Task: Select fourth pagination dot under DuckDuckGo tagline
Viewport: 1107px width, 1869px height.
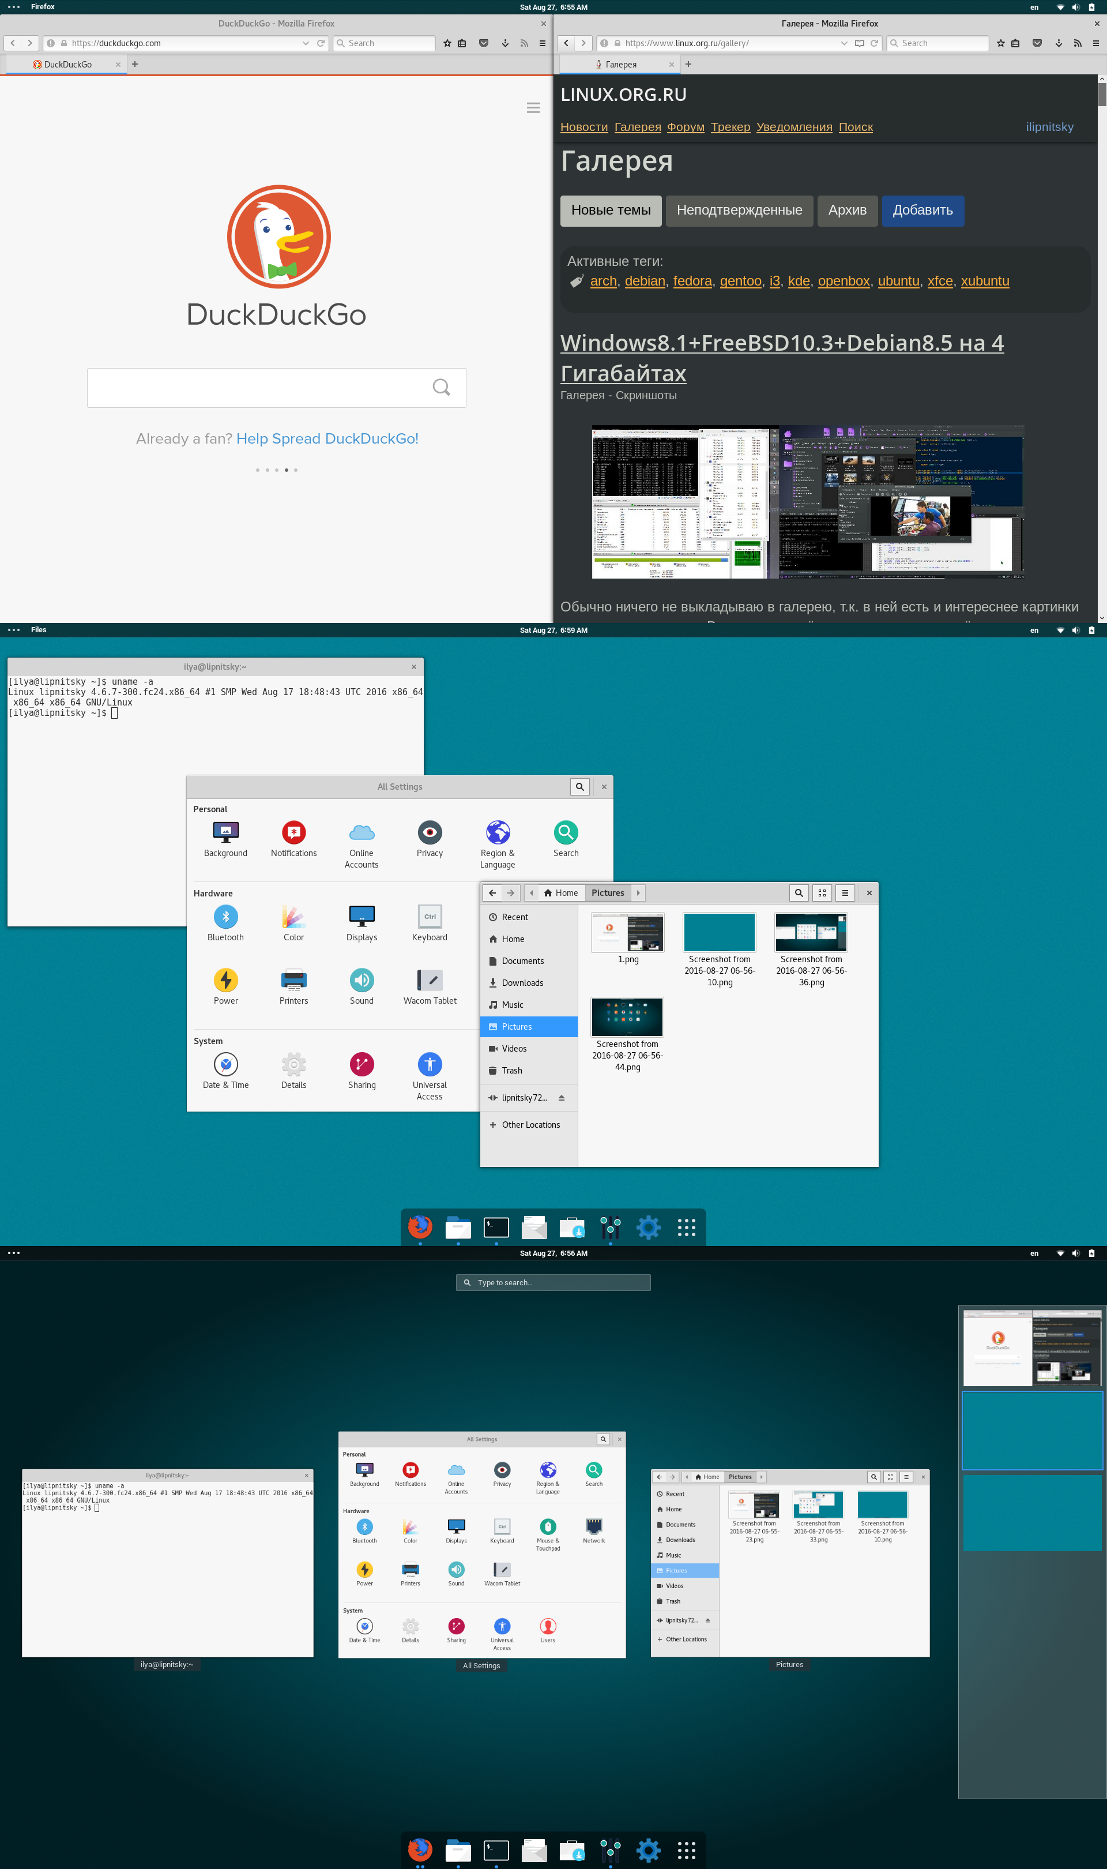Action: point(287,470)
